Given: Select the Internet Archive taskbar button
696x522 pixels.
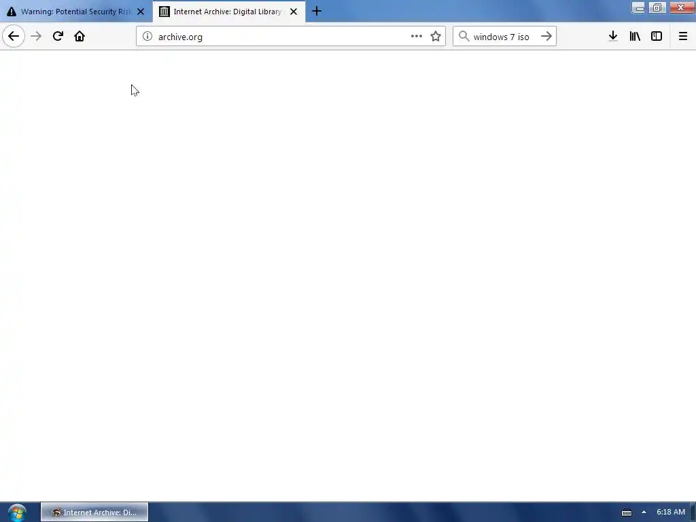Looking at the screenshot, I should pyautogui.click(x=94, y=512).
